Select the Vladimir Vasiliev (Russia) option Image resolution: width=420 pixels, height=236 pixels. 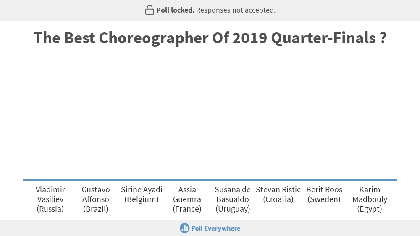point(50,199)
